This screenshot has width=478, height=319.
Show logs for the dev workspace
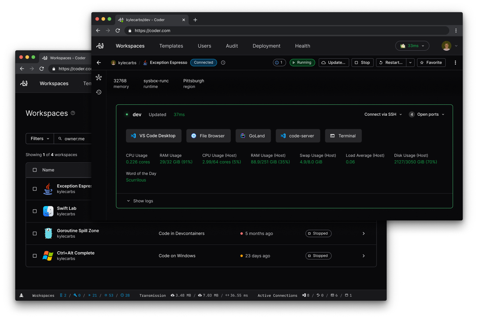(140, 201)
